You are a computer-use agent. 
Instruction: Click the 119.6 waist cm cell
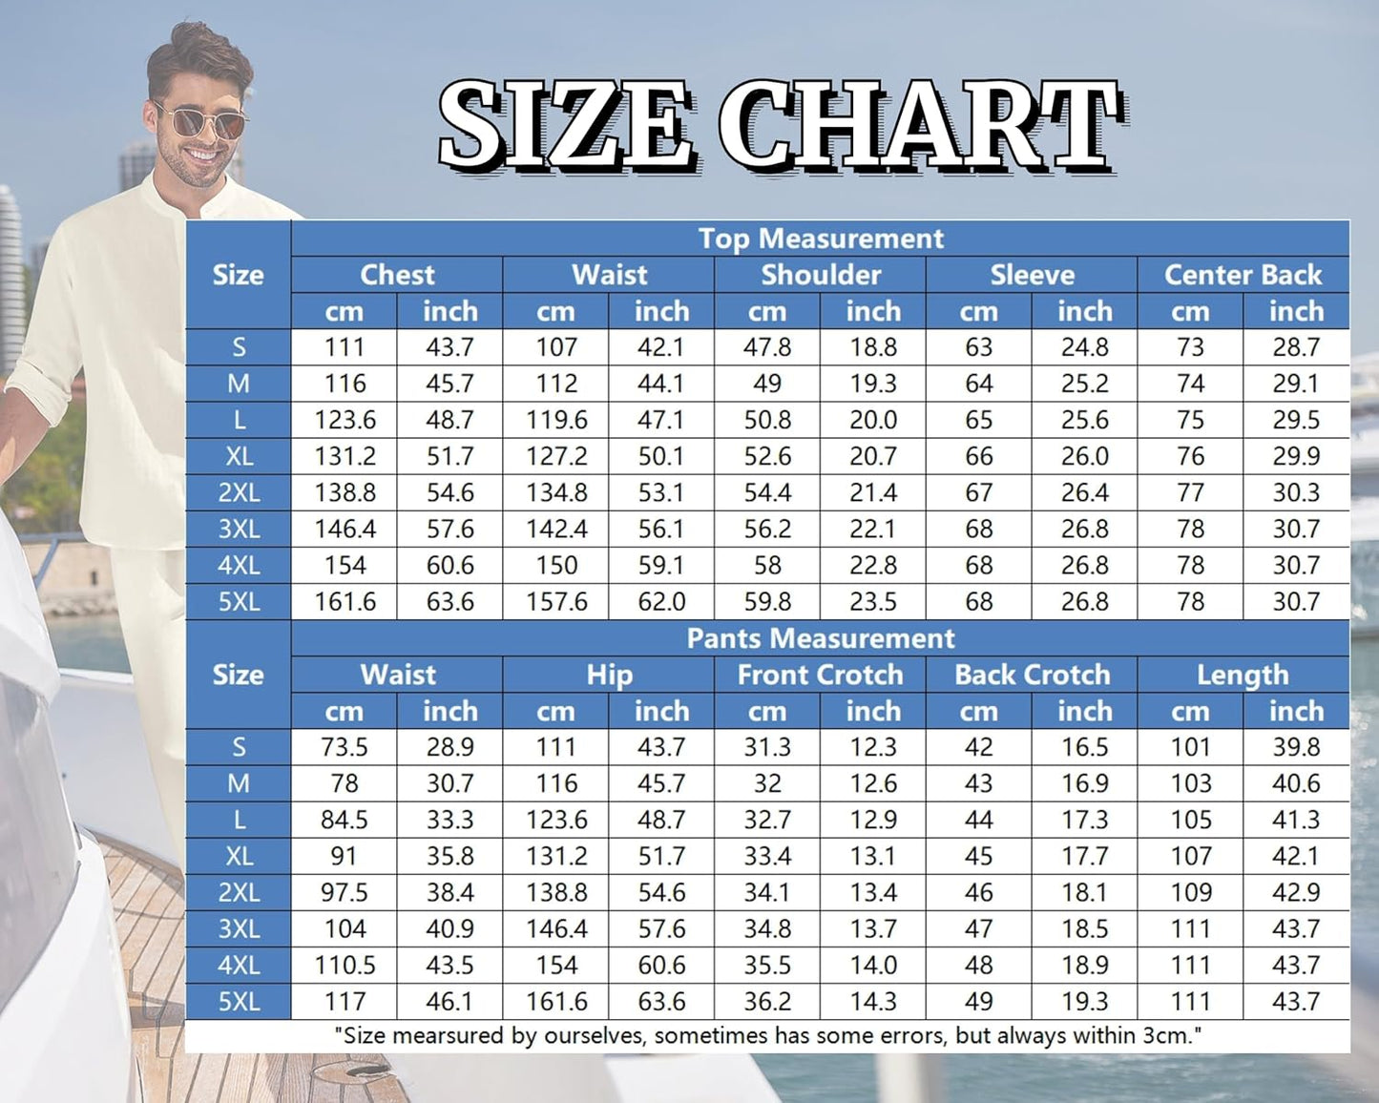pyautogui.click(x=556, y=420)
